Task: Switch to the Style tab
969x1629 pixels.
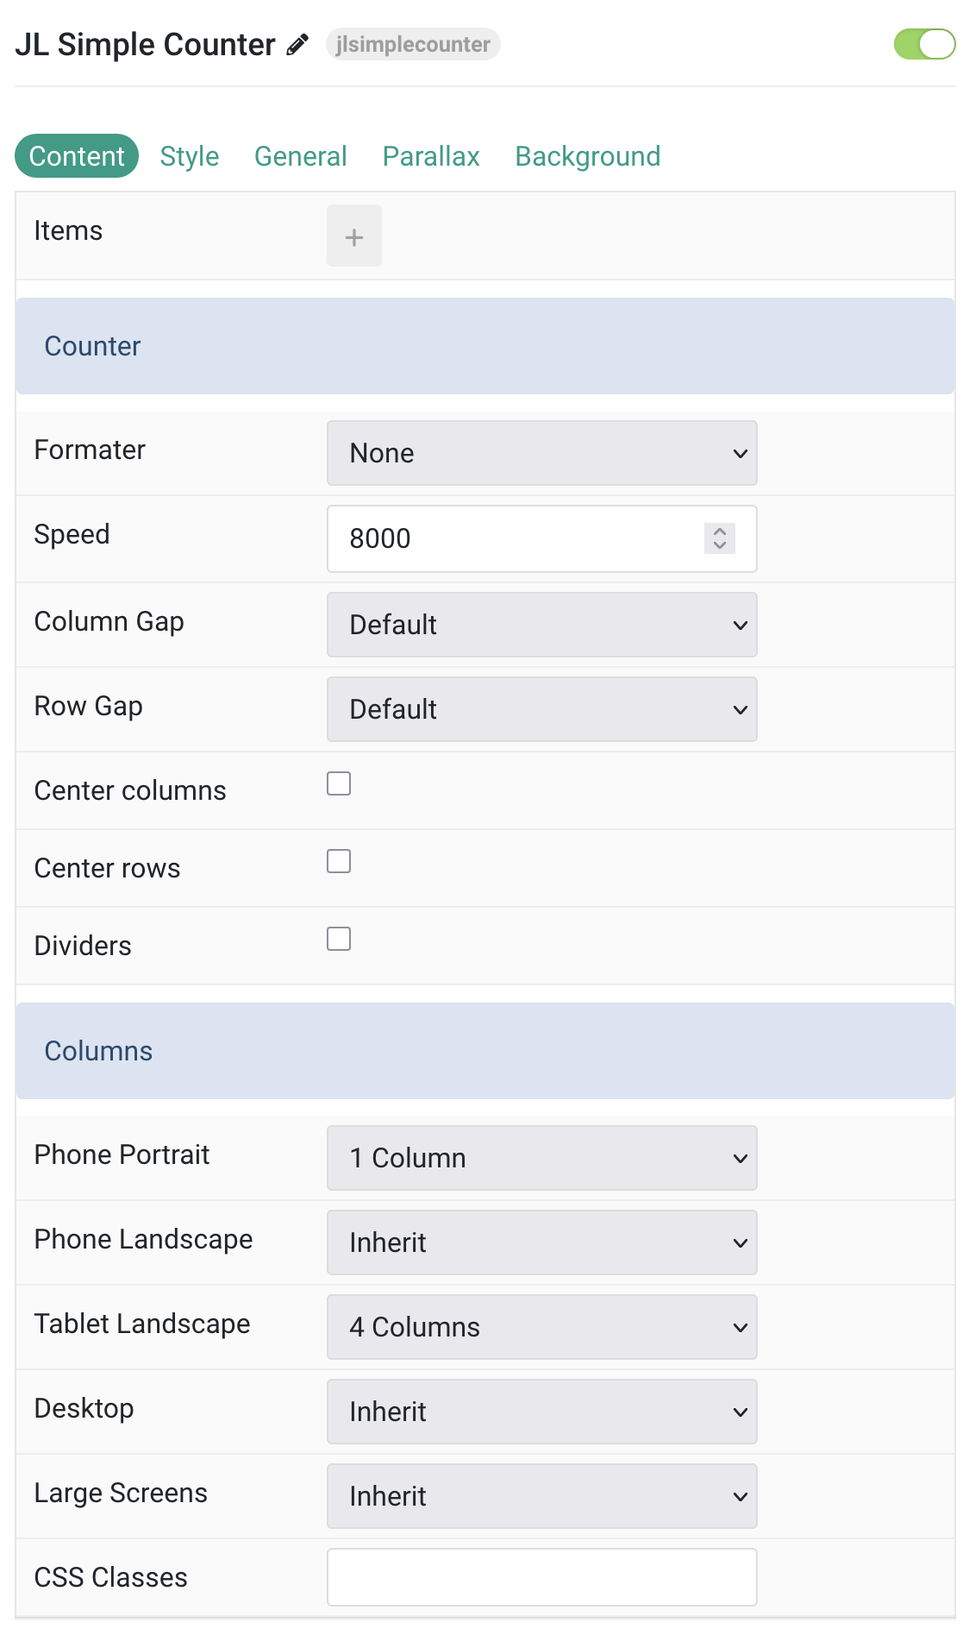Action: click(190, 156)
